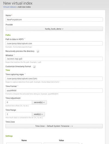Click the Settings Value column input box
109x144 pixels.
click(61, 143)
